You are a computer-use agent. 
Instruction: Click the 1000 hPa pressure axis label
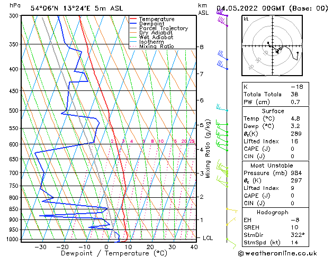pyautogui.click(x=13, y=239)
